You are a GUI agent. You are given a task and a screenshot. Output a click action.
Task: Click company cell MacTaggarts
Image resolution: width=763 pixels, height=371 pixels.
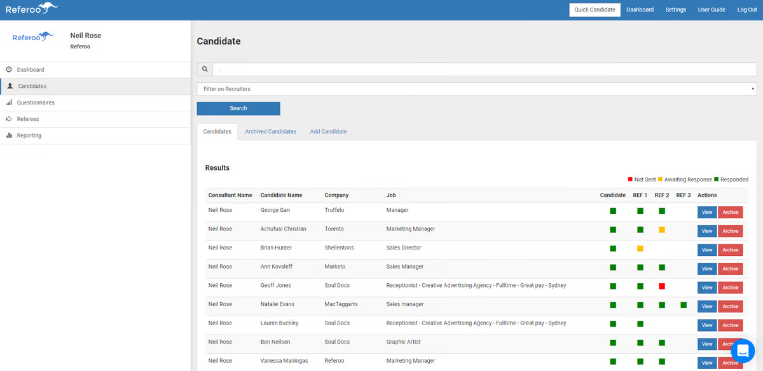tap(341, 304)
